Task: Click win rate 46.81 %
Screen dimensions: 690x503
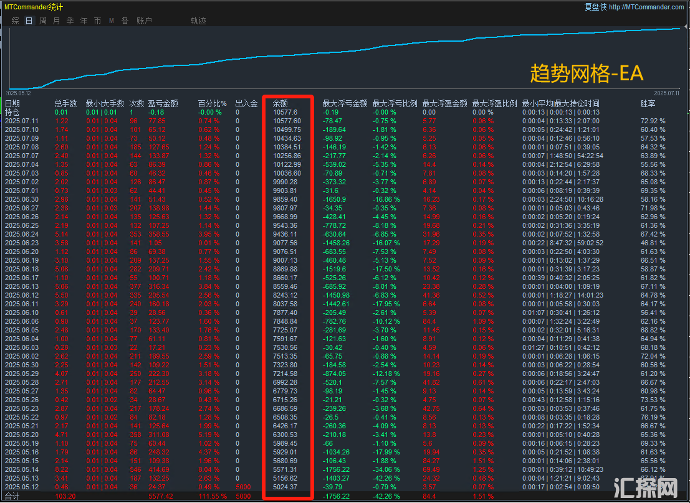Action: click(x=653, y=243)
